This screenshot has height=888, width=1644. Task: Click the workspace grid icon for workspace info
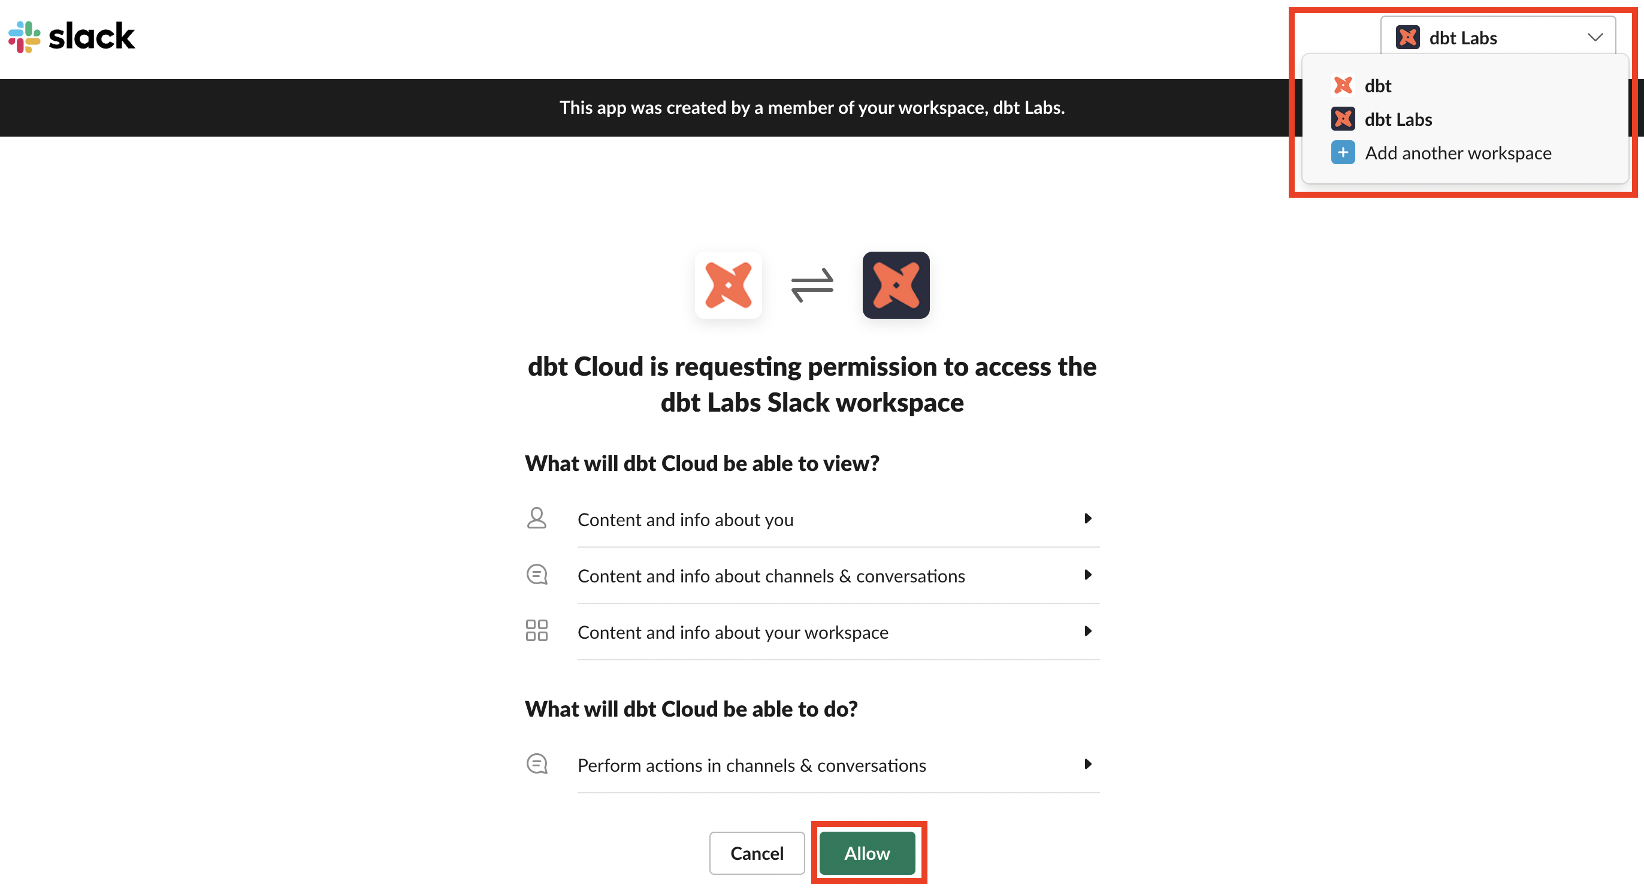[536, 631]
